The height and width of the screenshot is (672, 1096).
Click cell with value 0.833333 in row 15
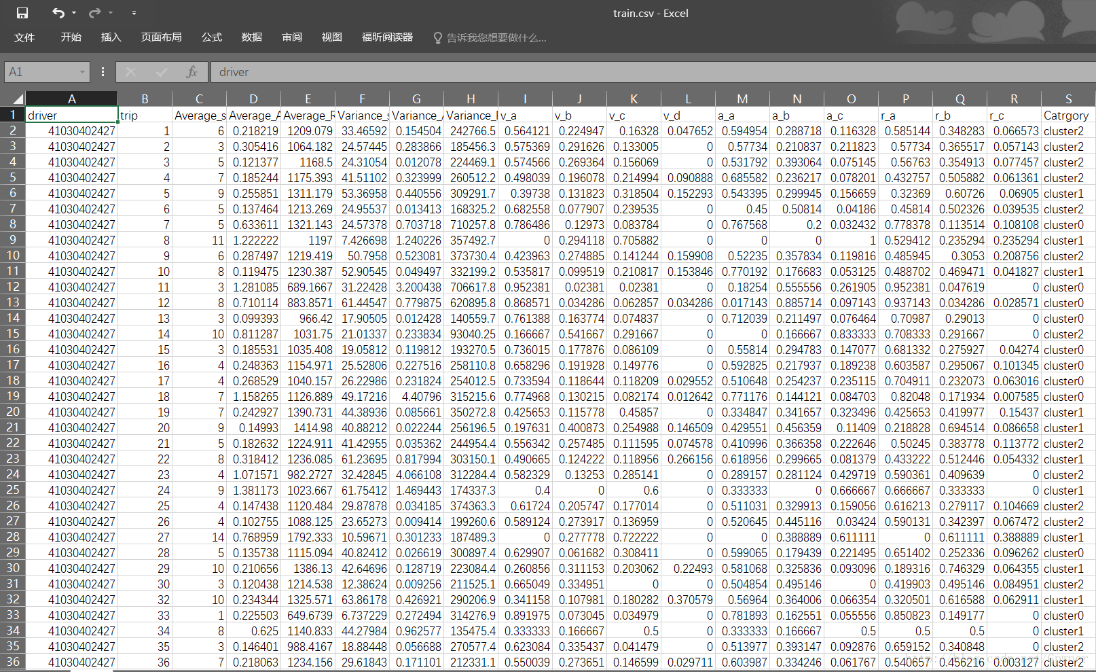[851, 334]
